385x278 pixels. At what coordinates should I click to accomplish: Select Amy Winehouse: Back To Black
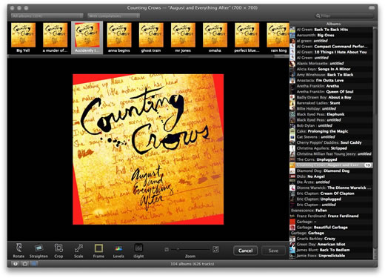tap(331, 75)
